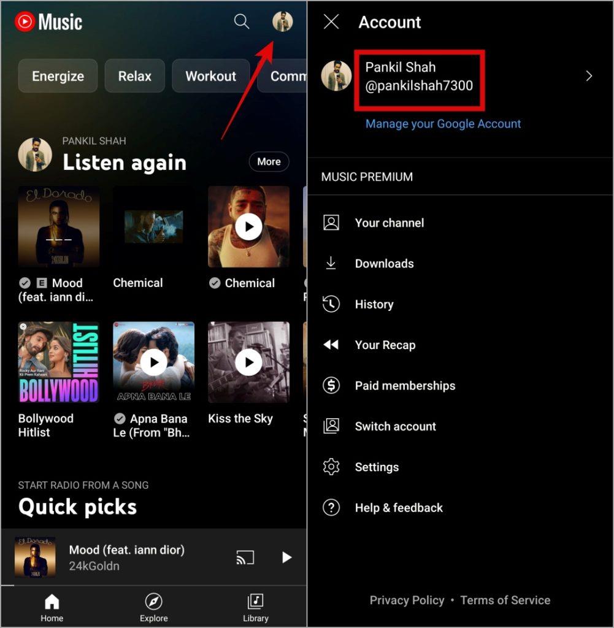Open the Terms of Service link
Image resolution: width=614 pixels, height=628 pixels.
pyautogui.click(x=505, y=600)
